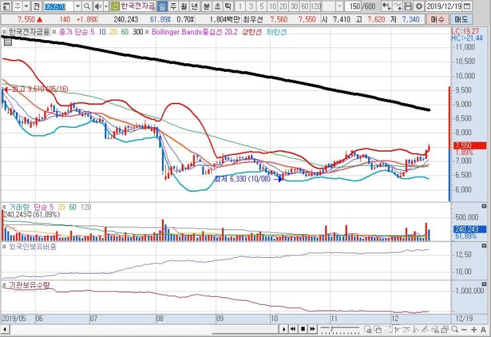Click the 매도 sell button

click(461, 20)
